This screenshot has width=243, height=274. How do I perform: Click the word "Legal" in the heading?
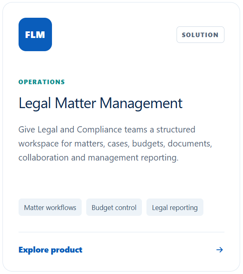click(35, 104)
